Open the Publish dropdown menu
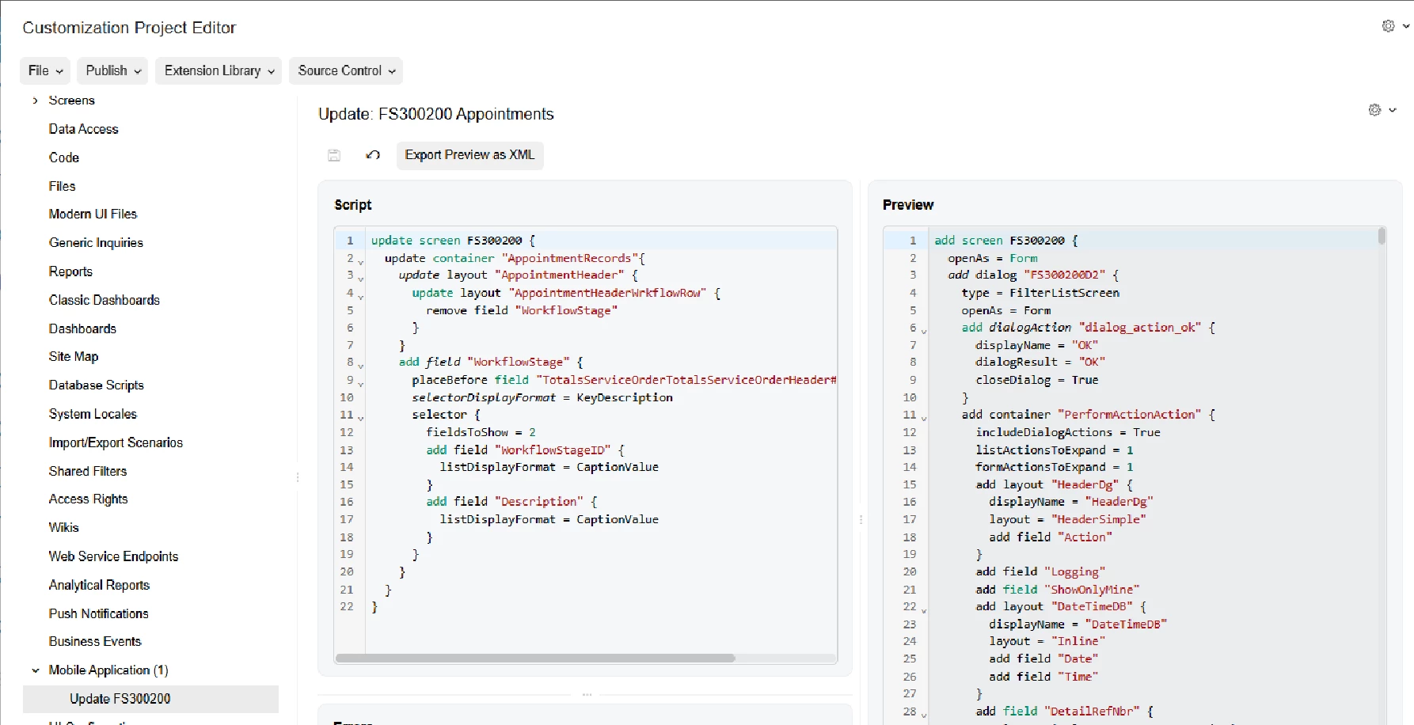Screen dimensions: 1414x725 pyautogui.click(x=113, y=70)
